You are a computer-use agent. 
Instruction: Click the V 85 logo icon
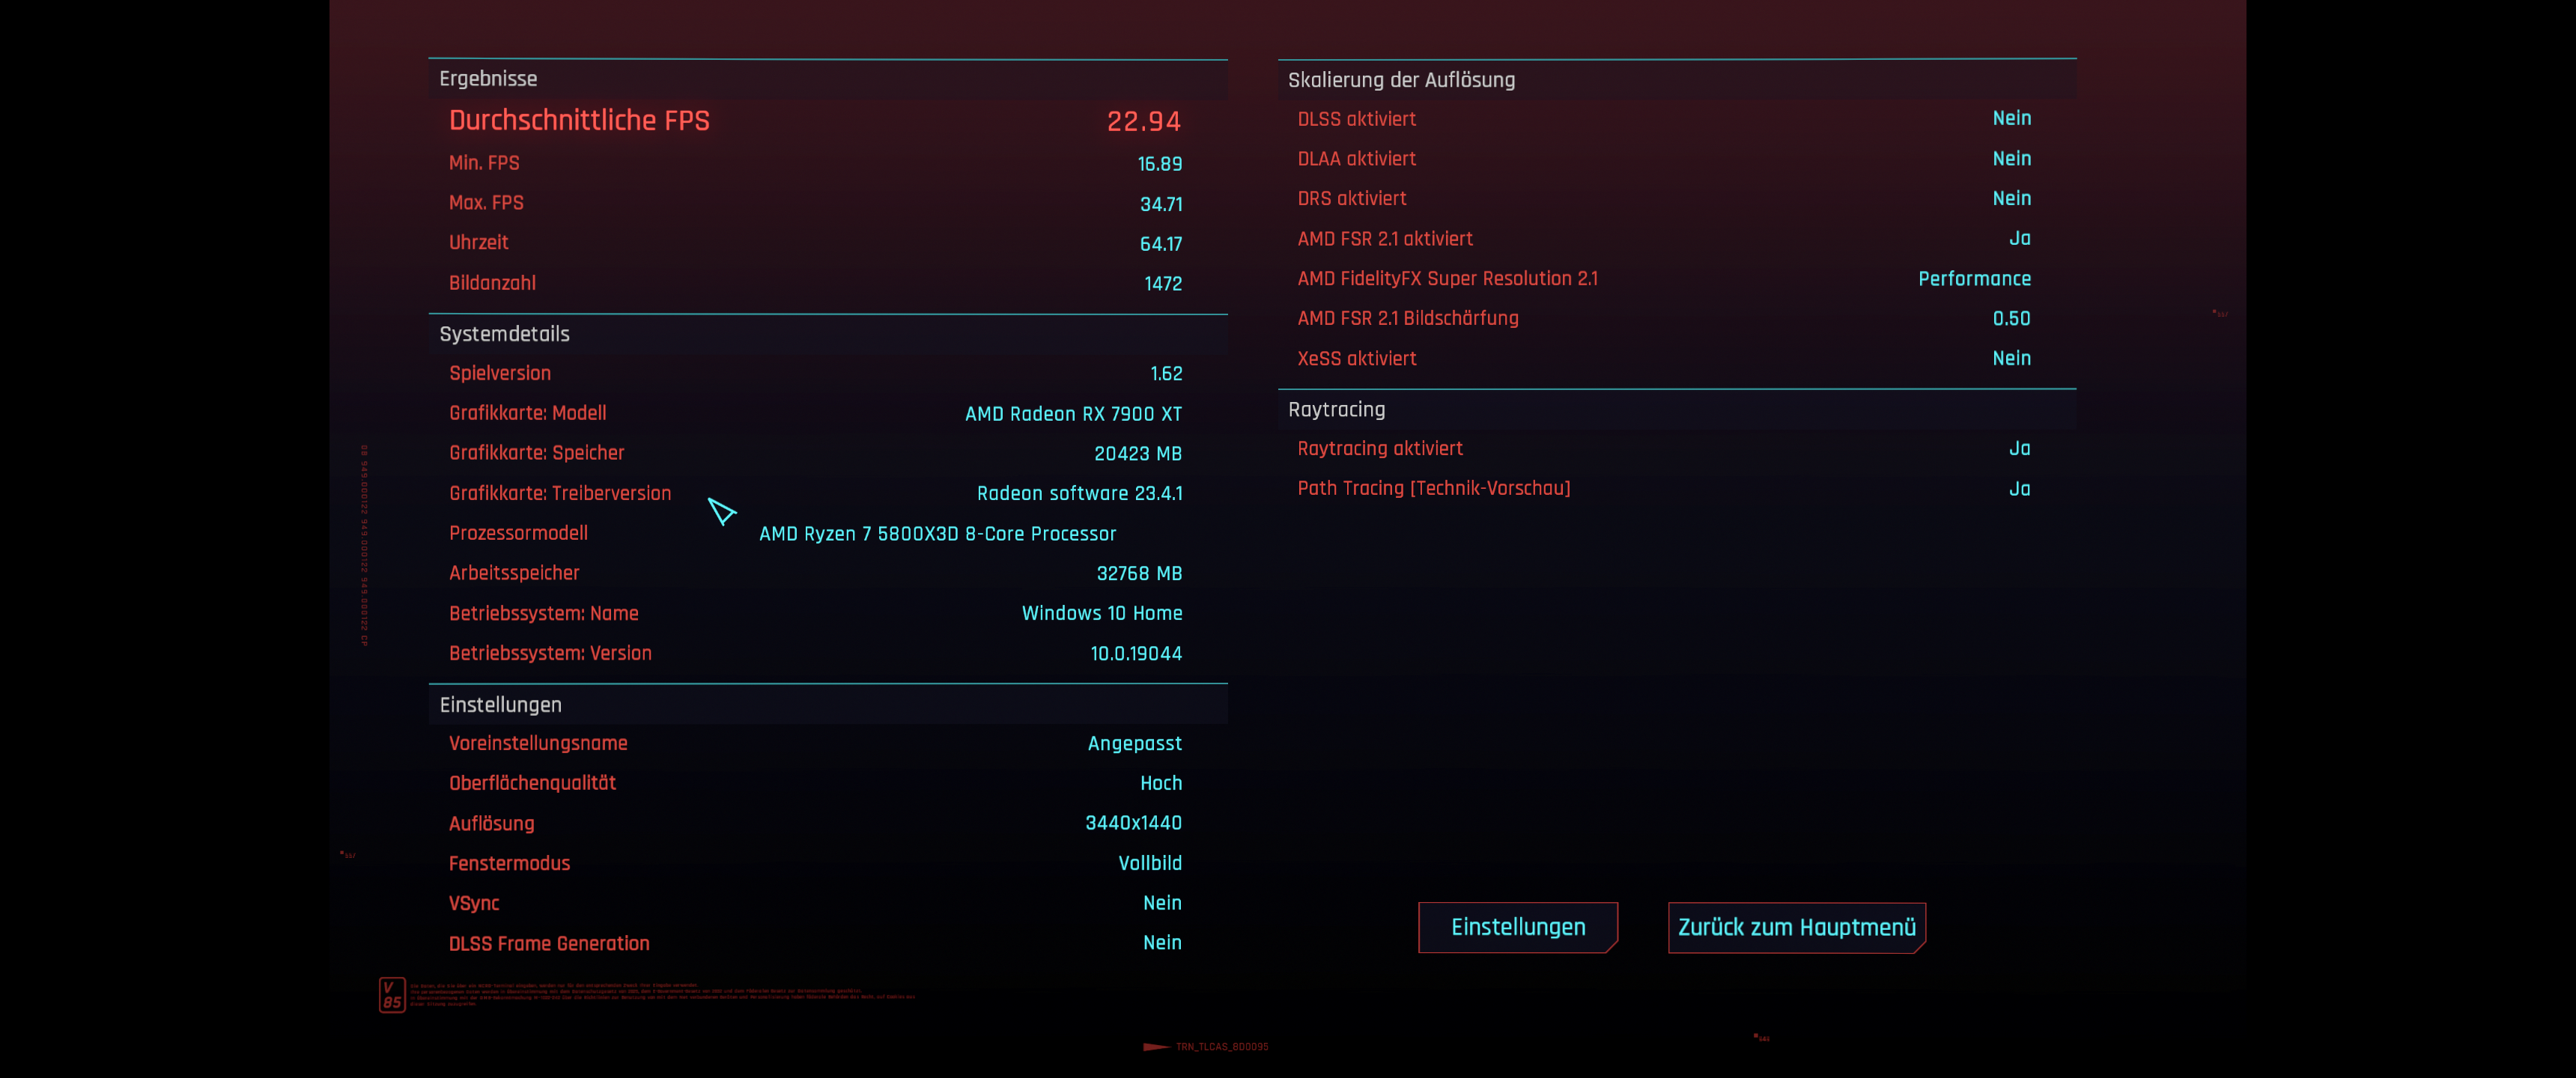(392, 994)
